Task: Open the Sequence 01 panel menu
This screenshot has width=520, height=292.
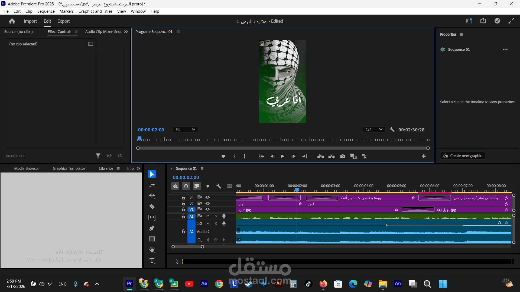Action: pos(202,168)
